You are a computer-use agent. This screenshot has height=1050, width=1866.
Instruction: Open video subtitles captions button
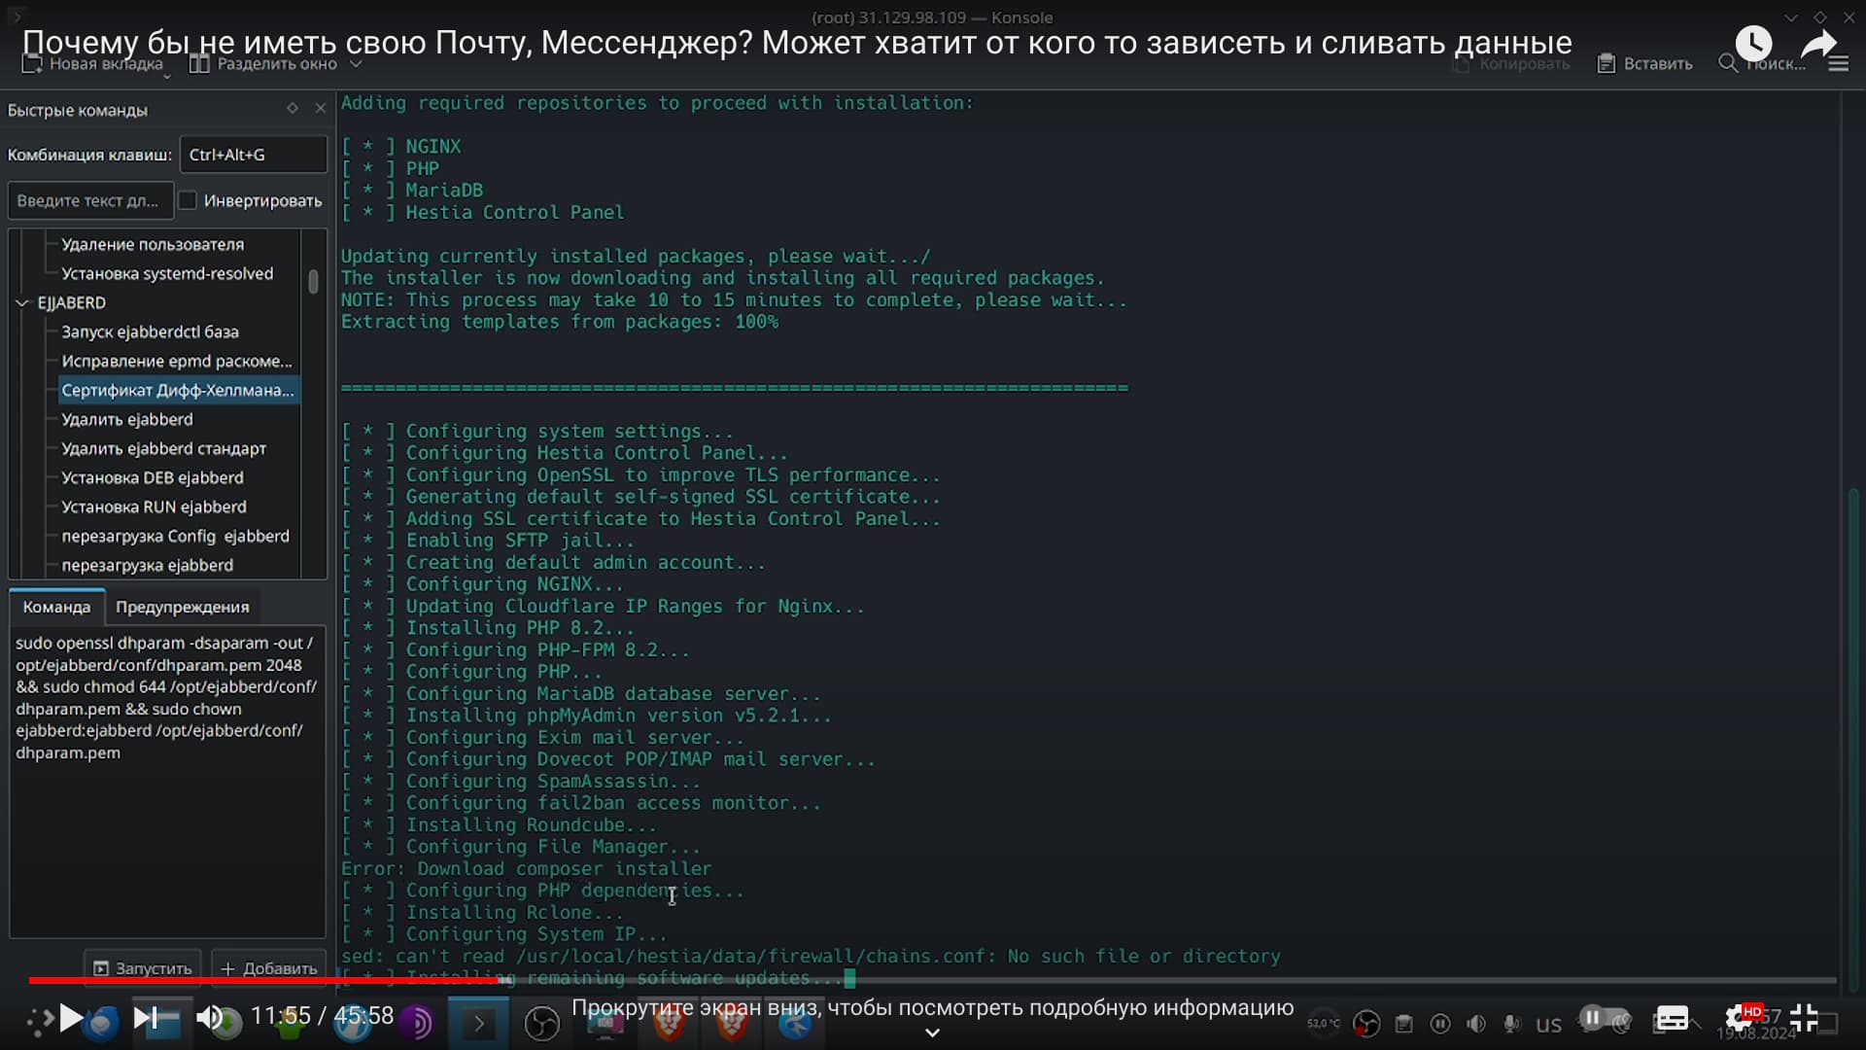(1672, 1018)
